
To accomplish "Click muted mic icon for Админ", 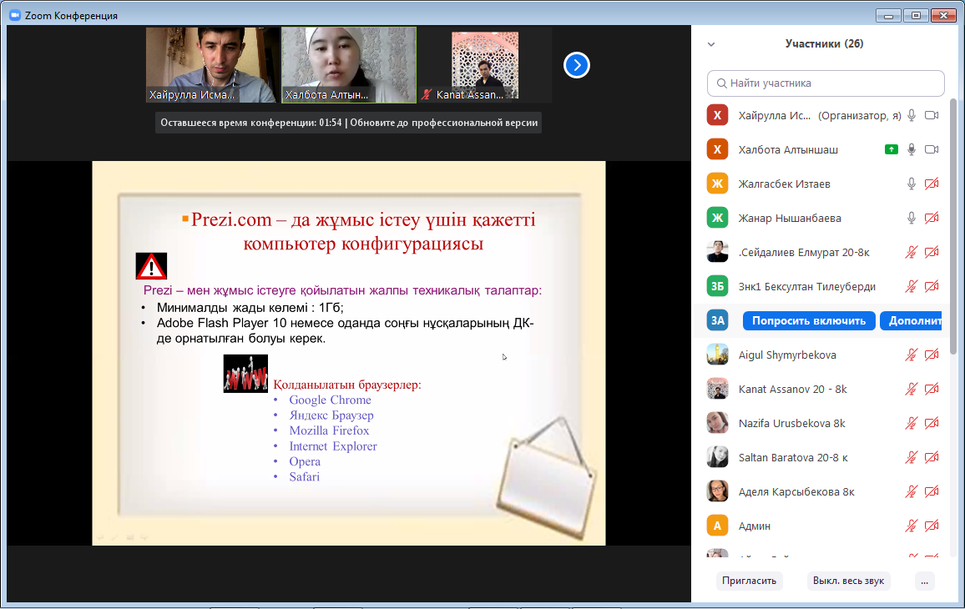I will coord(912,526).
